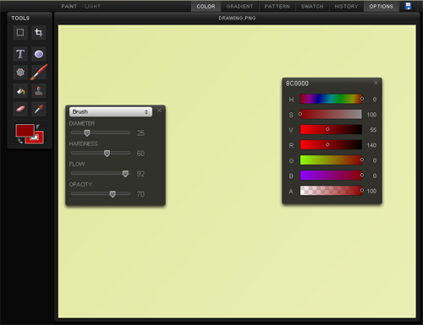Click the Hardness value 60
The image size is (423, 325).
pyautogui.click(x=140, y=154)
